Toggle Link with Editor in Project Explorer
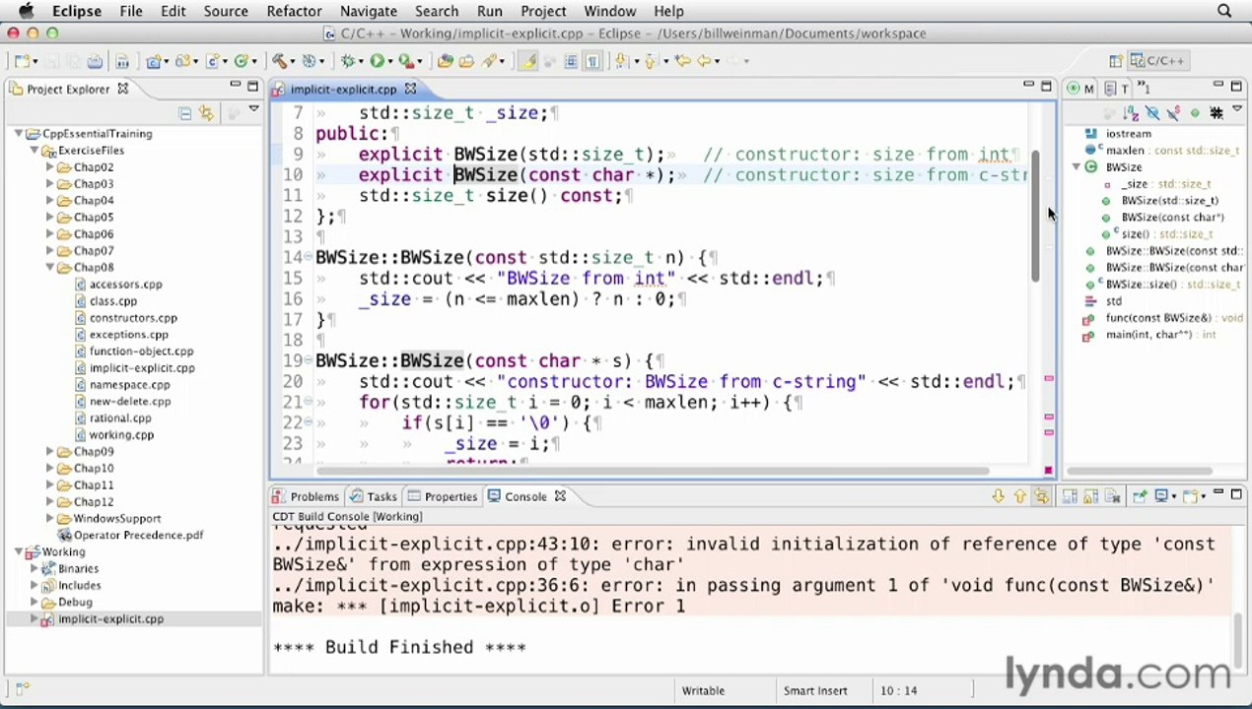This screenshot has width=1252, height=709. (x=206, y=113)
